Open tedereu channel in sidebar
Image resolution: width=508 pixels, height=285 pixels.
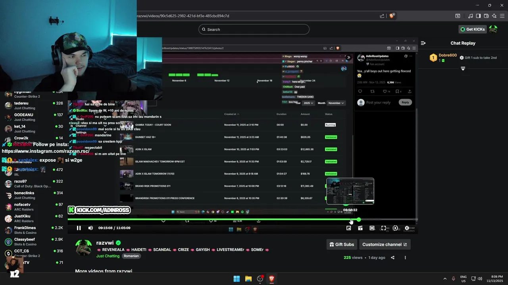34,106
